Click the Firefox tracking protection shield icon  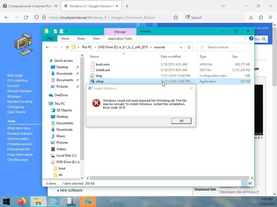[37, 18]
